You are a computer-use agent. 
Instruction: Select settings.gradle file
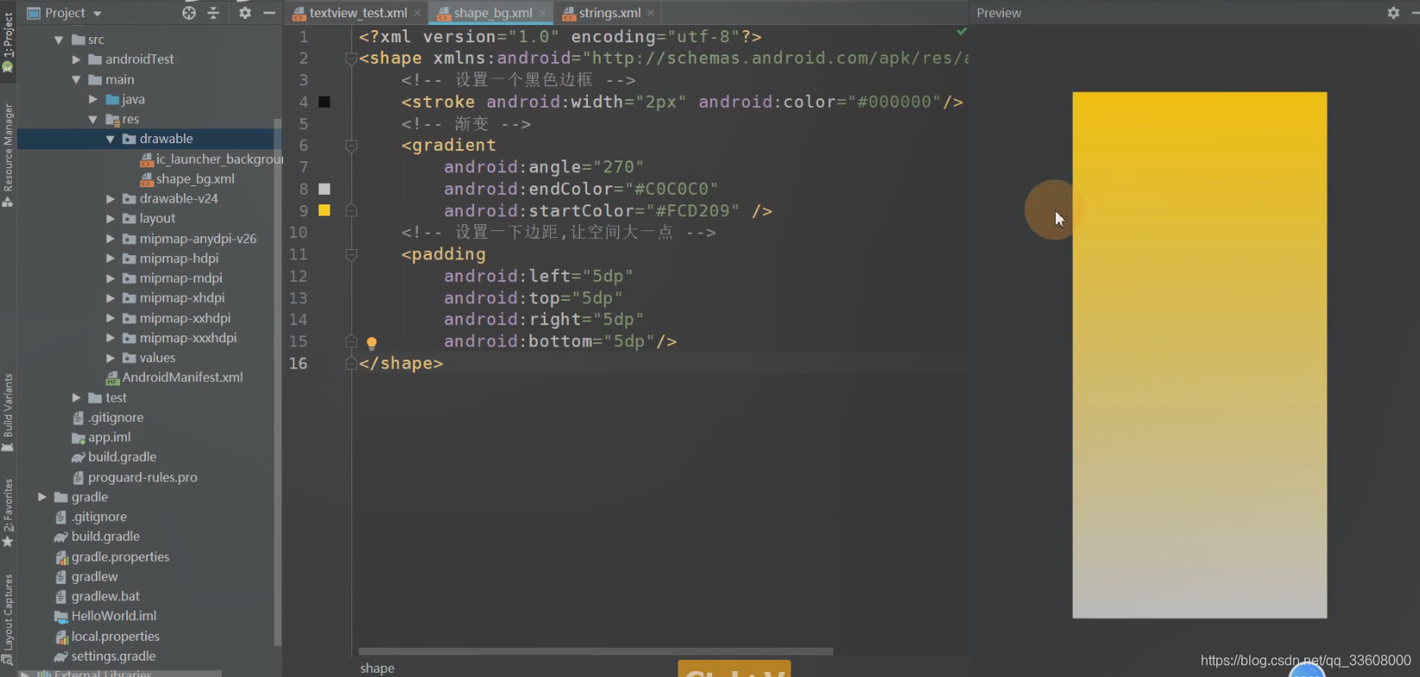click(x=105, y=656)
